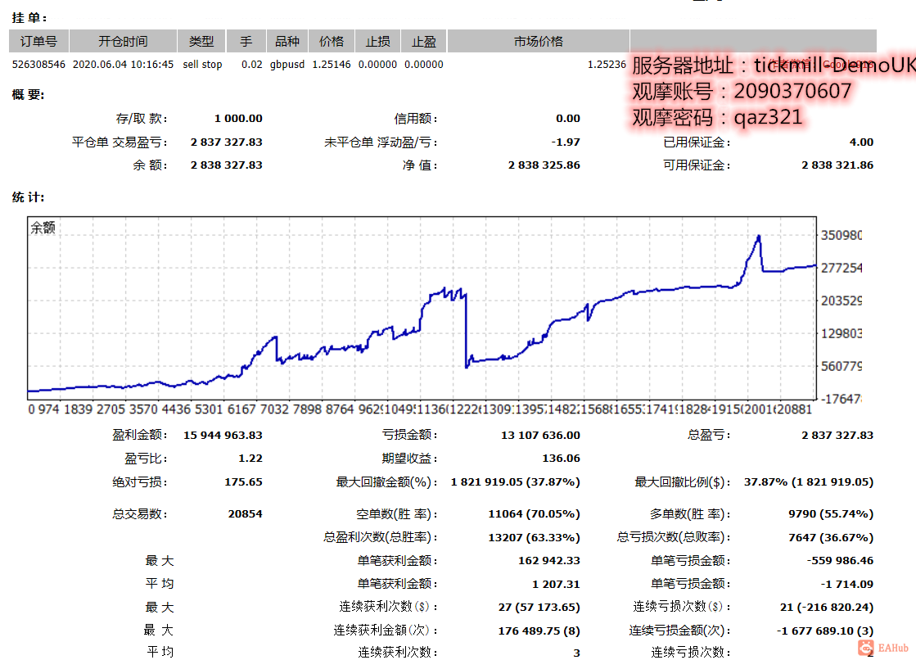This screenshot has width=916, height=660.
Task: Click the 市场价格 column header
Action: pyautogui.click(x=538, y=42)
